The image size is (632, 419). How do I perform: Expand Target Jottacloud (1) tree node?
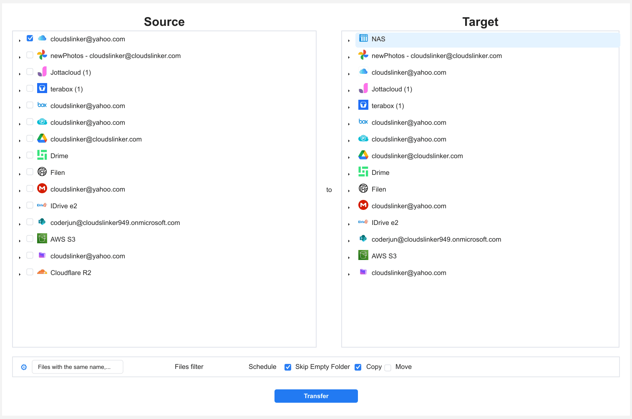pos(349,91)
